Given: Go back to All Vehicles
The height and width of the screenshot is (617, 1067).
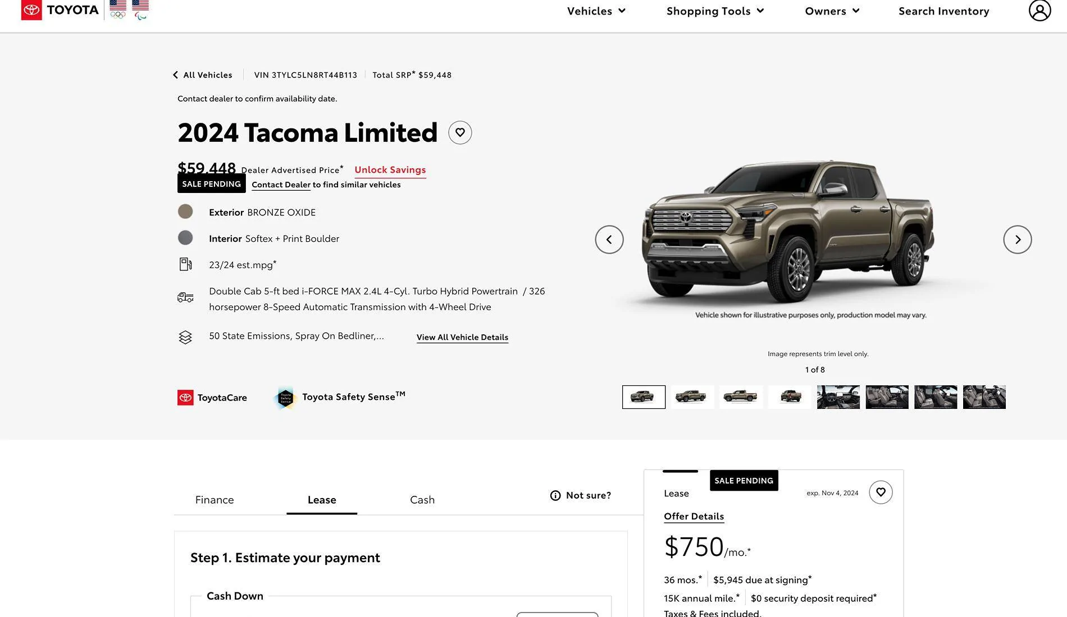Looking at the screenshot, I should (x=202, y=75).
